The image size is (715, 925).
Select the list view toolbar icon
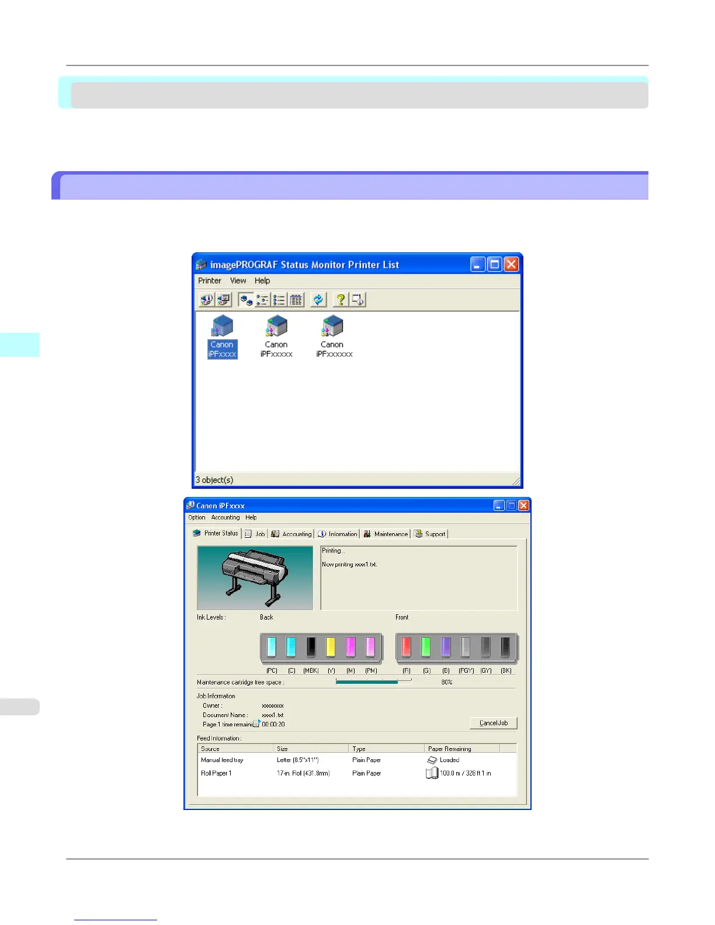tap(279, 300)
